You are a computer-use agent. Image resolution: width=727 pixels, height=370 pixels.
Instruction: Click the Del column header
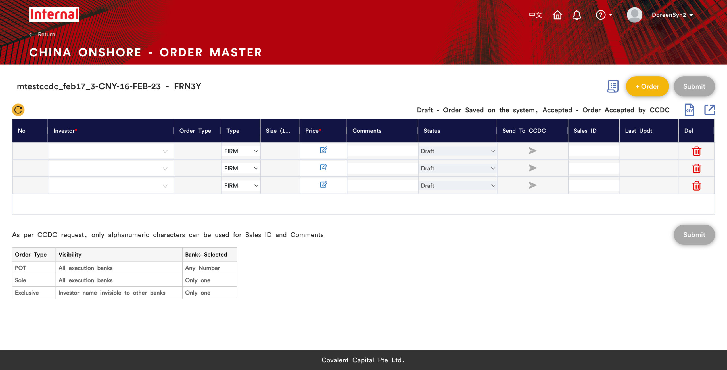[696, 131]
